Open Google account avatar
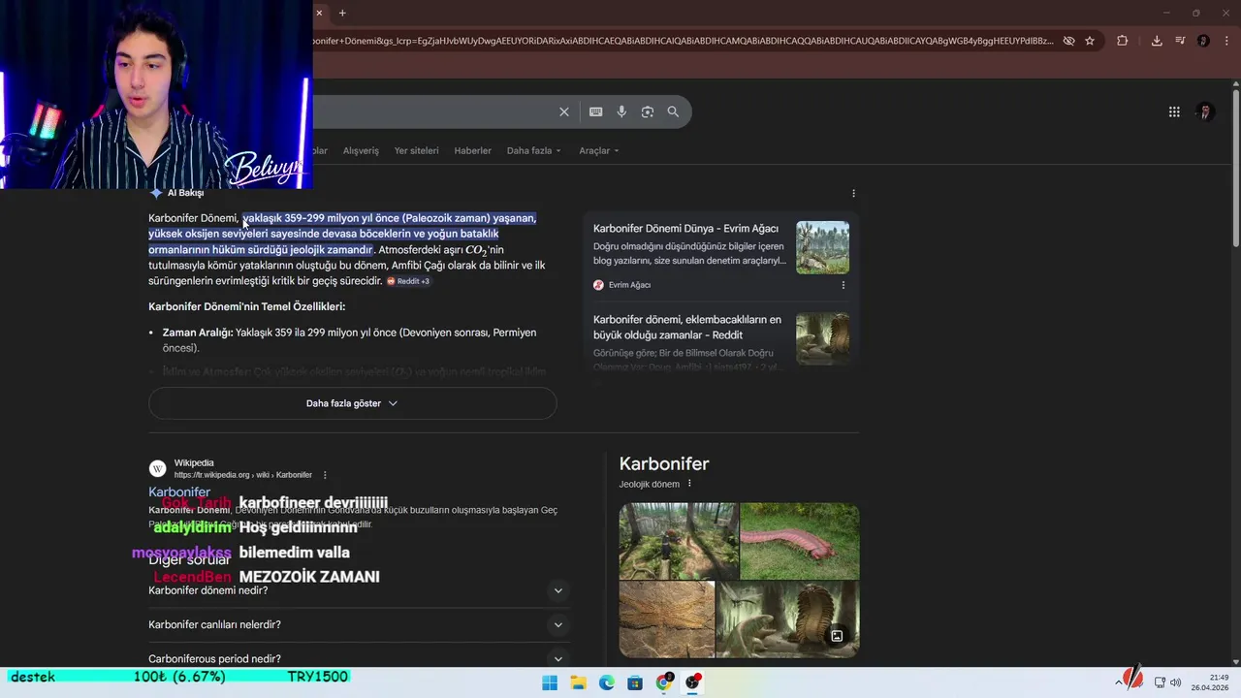Viewport: 1241px width, 698px height. click(x=1205, y=111)
